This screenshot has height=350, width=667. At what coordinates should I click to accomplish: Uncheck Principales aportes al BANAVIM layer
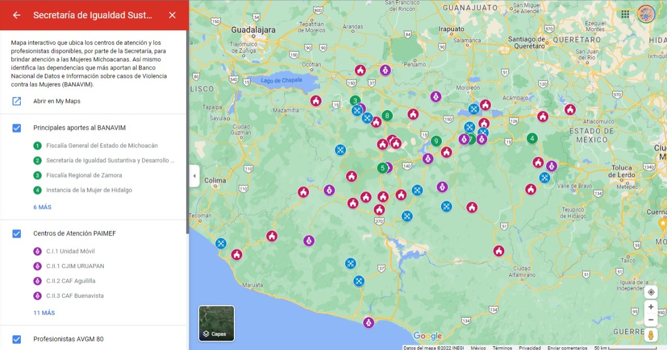[17, 128]
